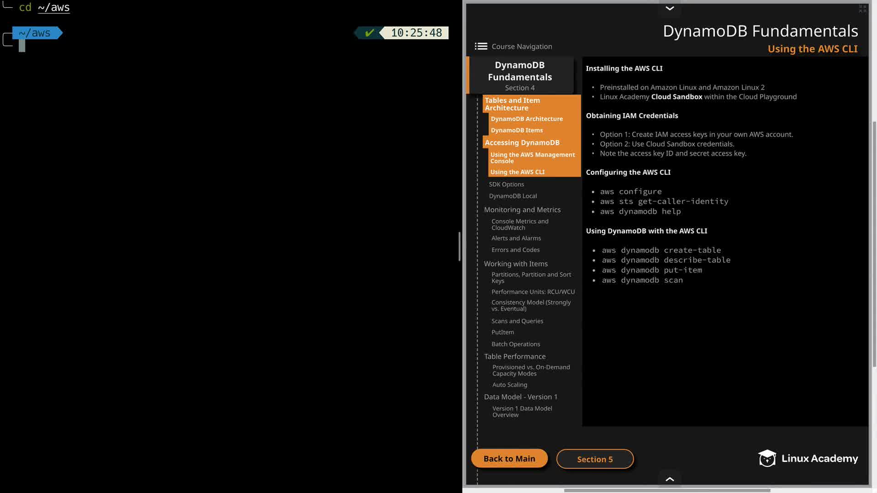Click the fullscreen expand icon top right
Viewport: 877px width, 493px height.
click(x=862, y=9)
